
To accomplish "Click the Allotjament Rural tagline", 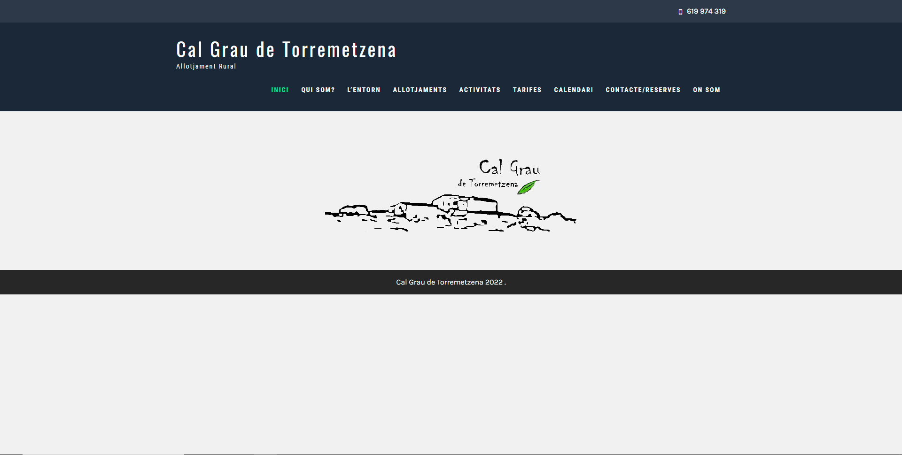I will click(206, 66).
